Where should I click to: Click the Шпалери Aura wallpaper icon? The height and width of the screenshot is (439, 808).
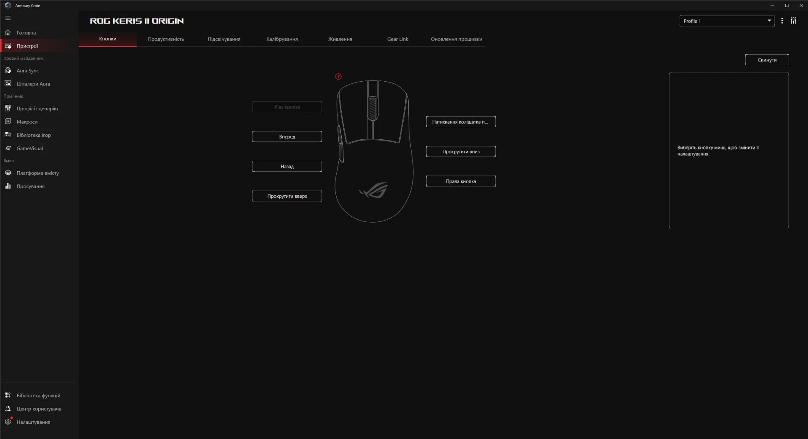click(x=8, y=84)
